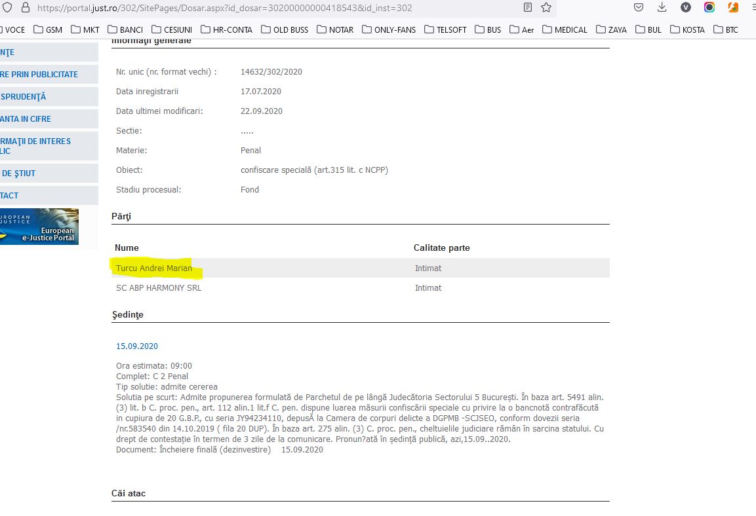This screenshot has width=756, height=516.
Task: Toggle Reader View for this page
Action: [x=528, y=8]
